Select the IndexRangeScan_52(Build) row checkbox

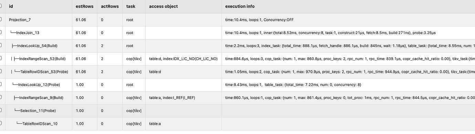(1, 59)
